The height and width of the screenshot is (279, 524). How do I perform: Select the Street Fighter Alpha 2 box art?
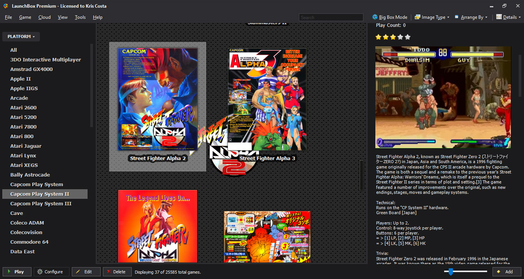point(157,99)
